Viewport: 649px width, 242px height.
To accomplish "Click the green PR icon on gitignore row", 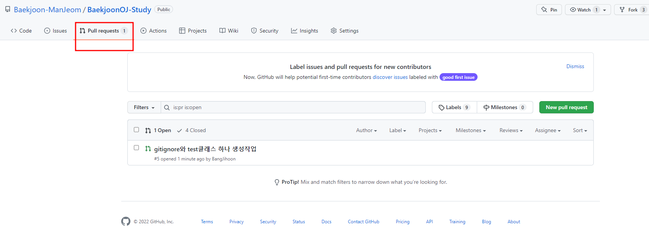I will coord(148,149).
